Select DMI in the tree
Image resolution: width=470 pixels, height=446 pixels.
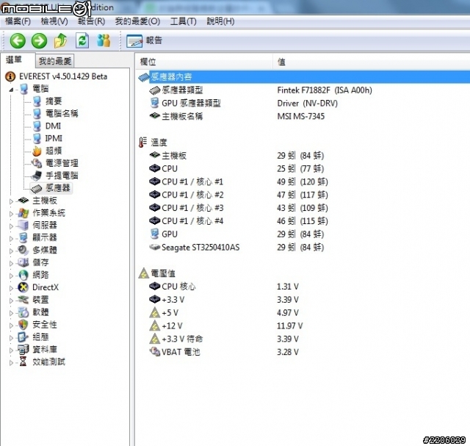click(53, 126)
